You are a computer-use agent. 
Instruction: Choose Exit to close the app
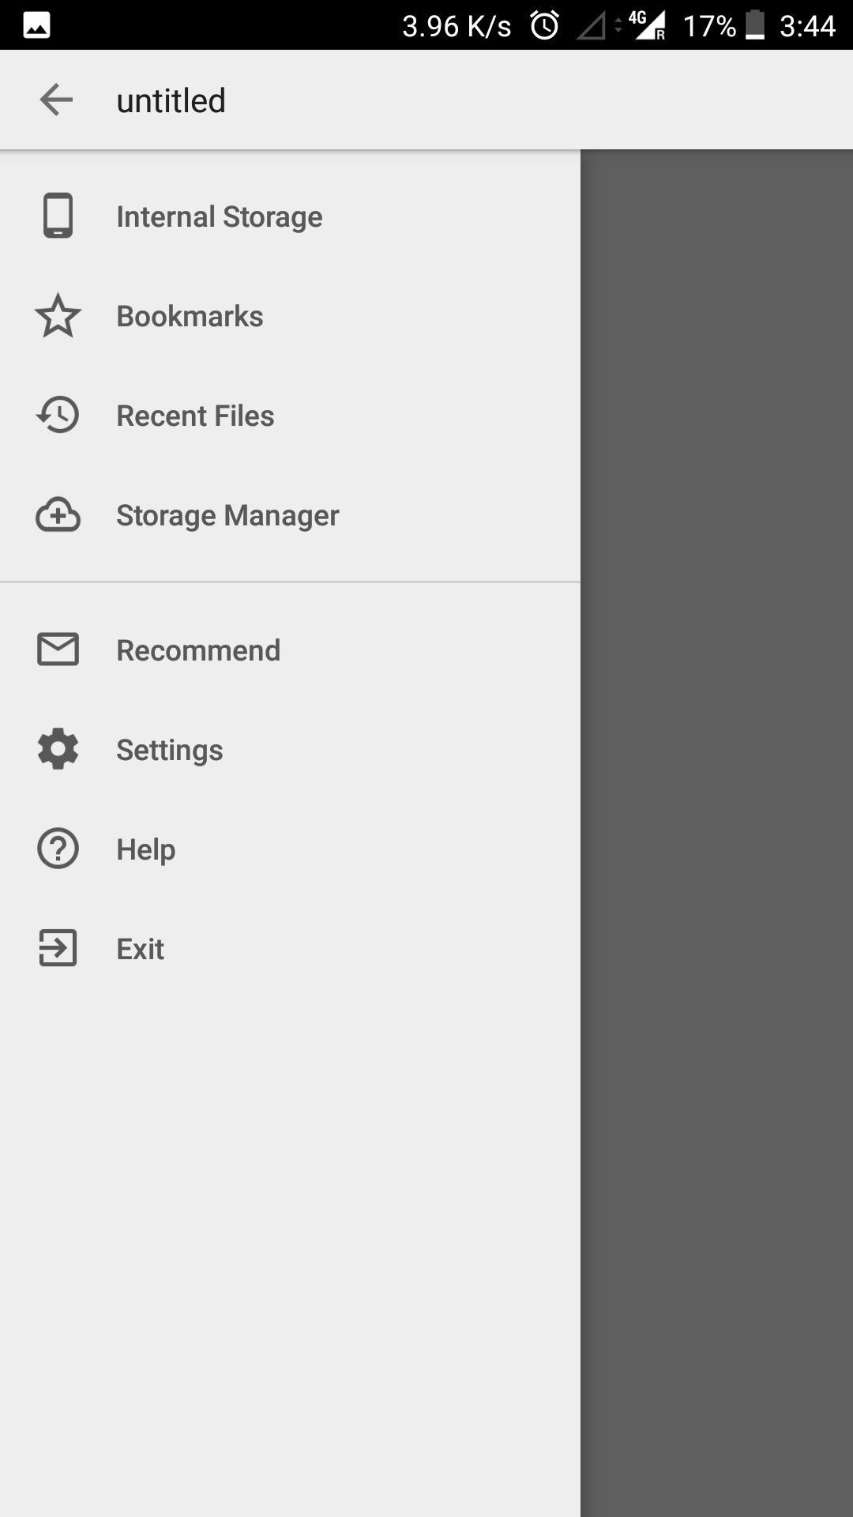[290, 949]
